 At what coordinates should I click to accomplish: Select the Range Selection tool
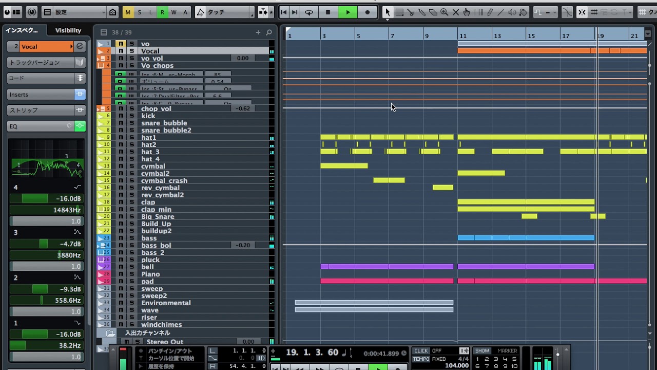point(399,12)
